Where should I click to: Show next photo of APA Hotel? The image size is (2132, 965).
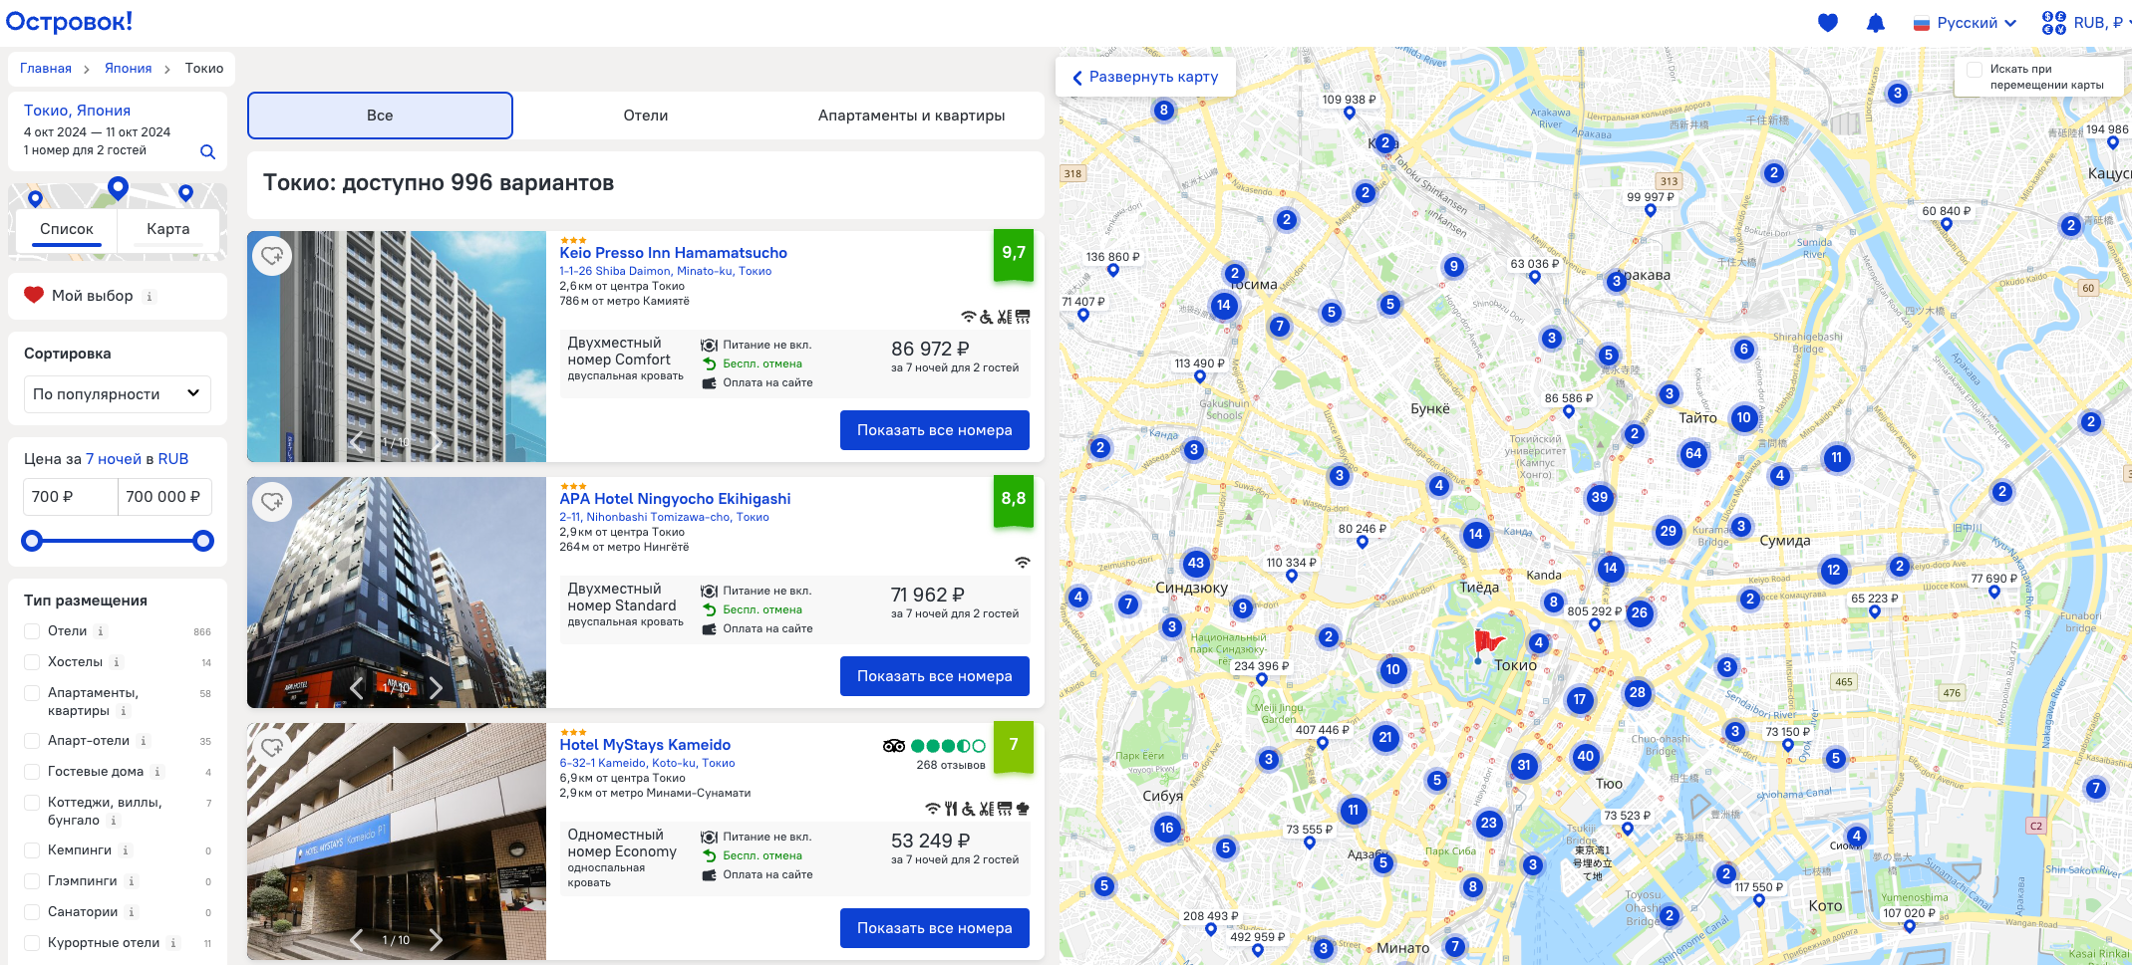pos(436,687)
